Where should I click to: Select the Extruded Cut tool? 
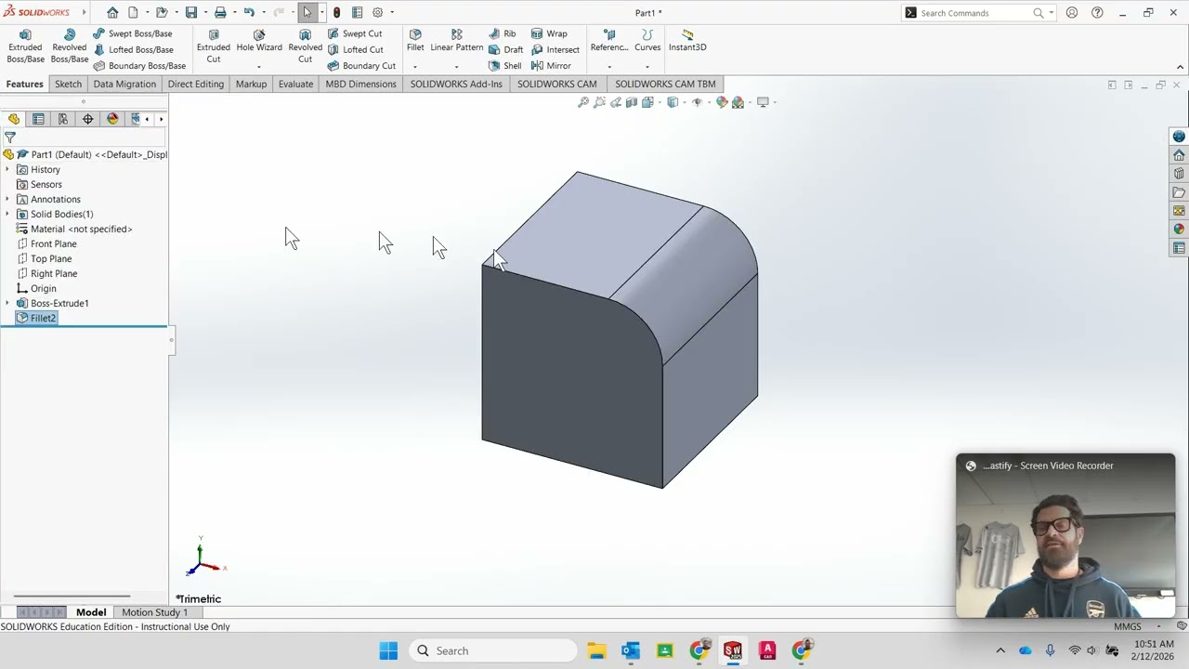pos(214,46)
